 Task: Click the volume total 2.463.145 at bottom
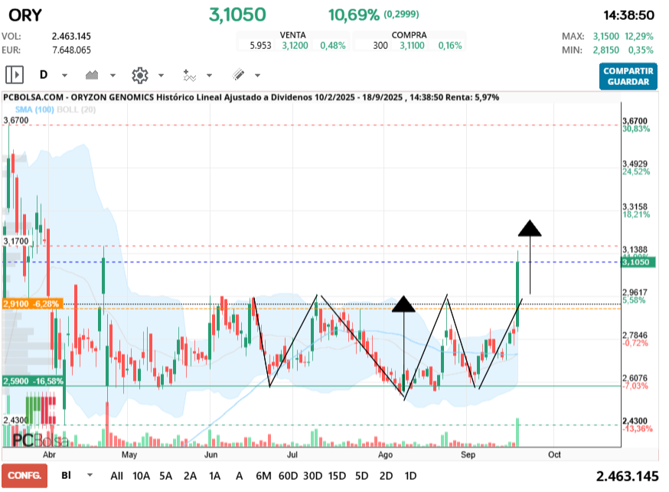[627, 476]
